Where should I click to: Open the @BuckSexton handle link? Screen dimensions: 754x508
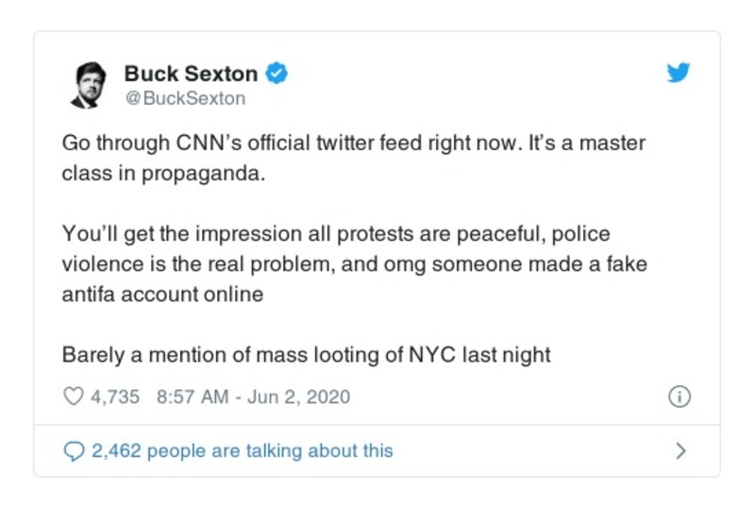point(185,97)
